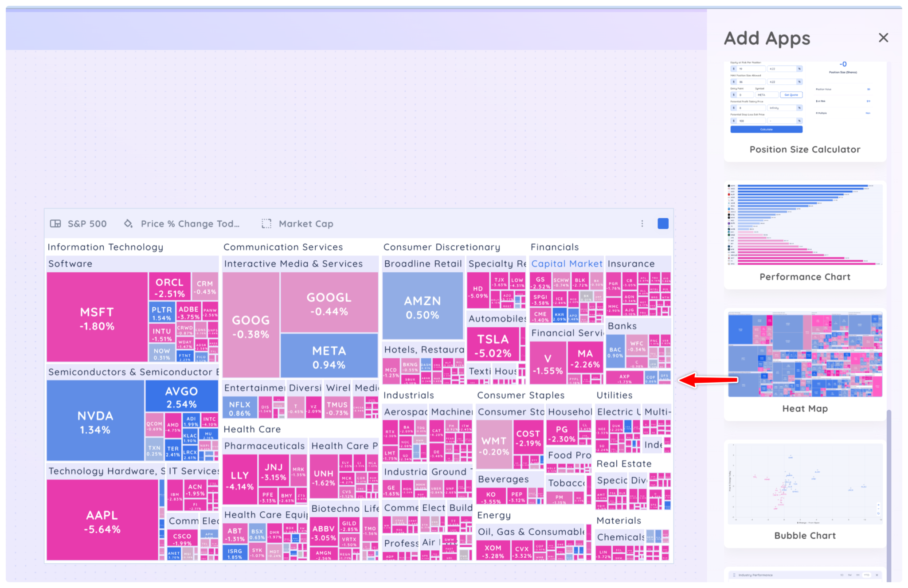Open the Price % Change Today metric dropdown
Screen dimensions: 908x588
pyautogui.click(x=189, y=224)
